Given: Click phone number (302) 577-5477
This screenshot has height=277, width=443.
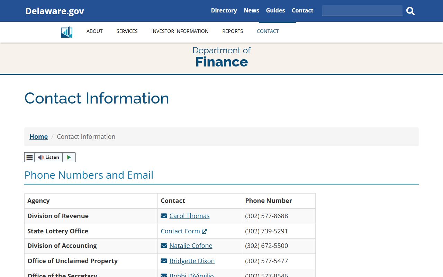Looking at the screenshot, I should tap(266, 261).
